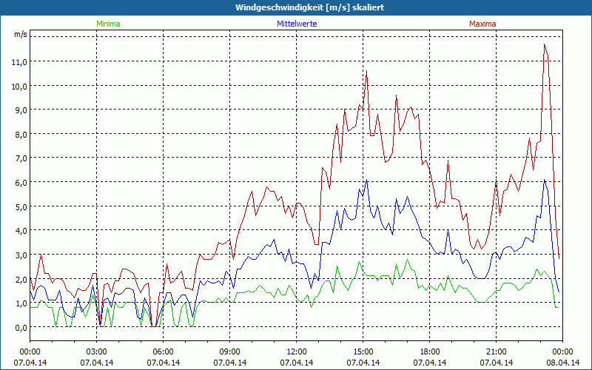Click the red Maxima peak just after 15:00
Image resolution: width=592 pixels, height=370 pixels.
(366, 71)
